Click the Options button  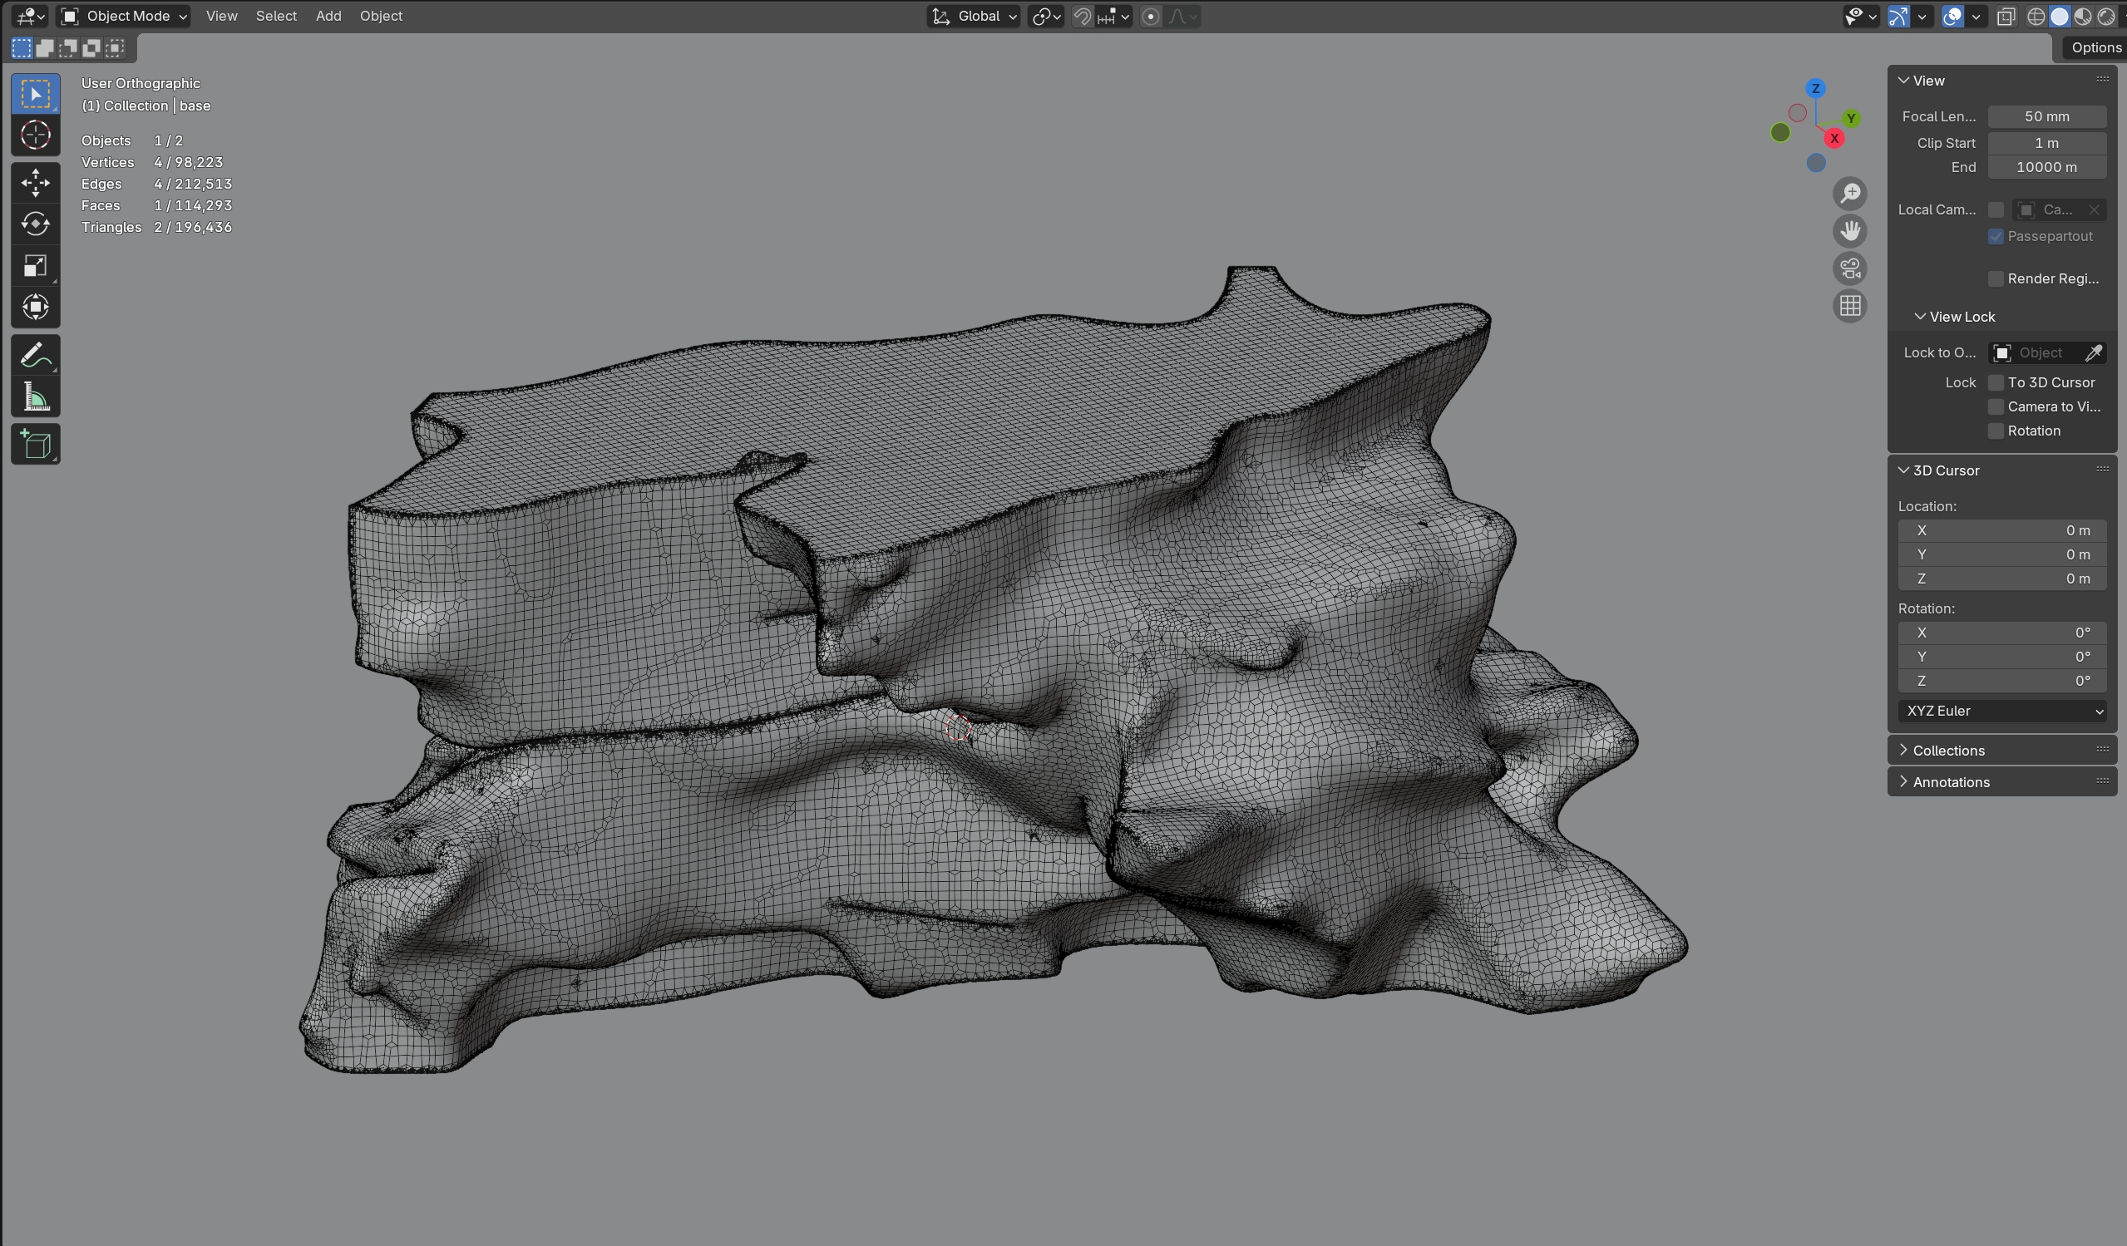coord(2095,48)
